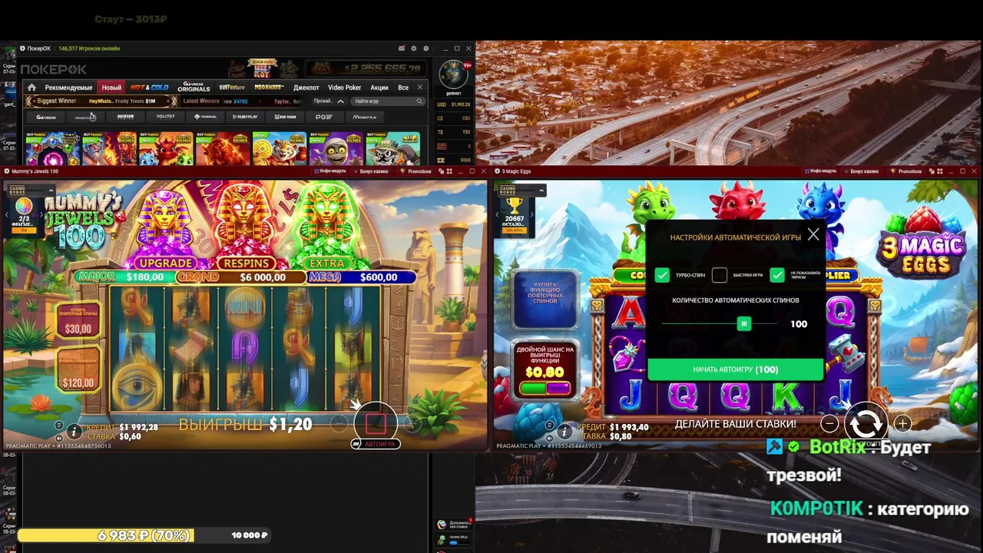Screen dimensions: 983x553
Task: Close the lobby category bar with X
Action: coord(420,88)
